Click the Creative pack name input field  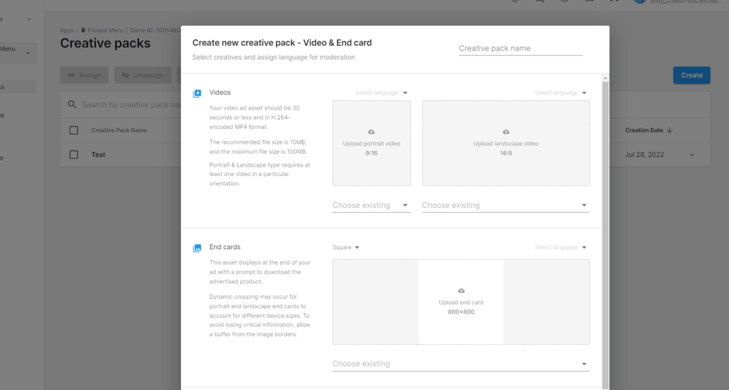click(x=520, y=49)
